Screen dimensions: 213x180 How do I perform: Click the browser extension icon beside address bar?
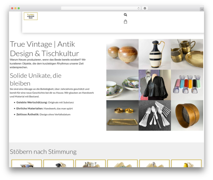point(145,9)
